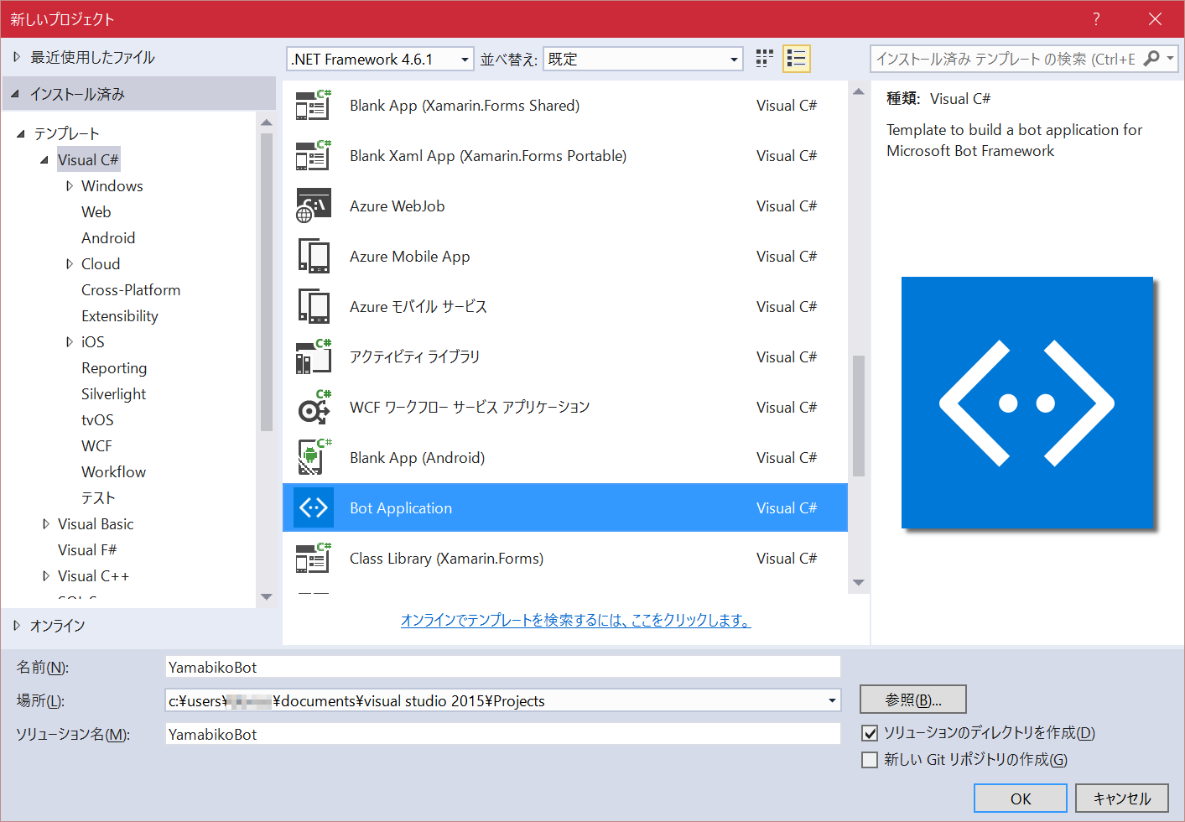Click the Blank App (Android) template icon
The height and width of the screenshot is (822, 1185).
314,458
